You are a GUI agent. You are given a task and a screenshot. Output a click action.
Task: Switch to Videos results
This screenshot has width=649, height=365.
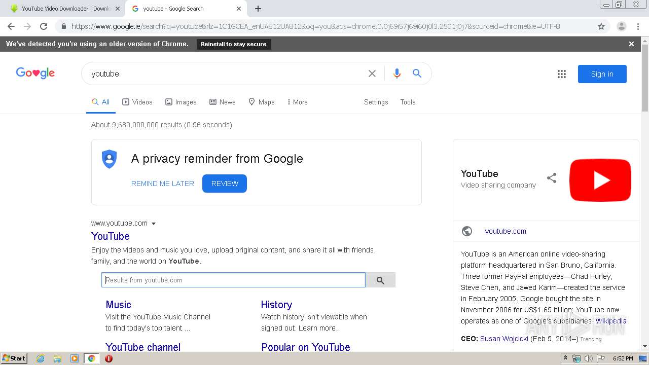pyautogui.click(x=137, y=102)
